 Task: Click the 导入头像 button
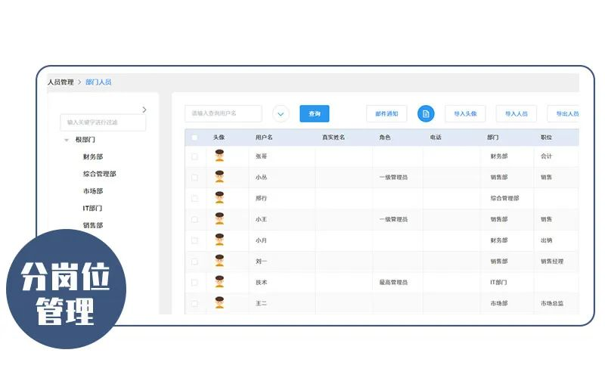[x=465, y=113]
